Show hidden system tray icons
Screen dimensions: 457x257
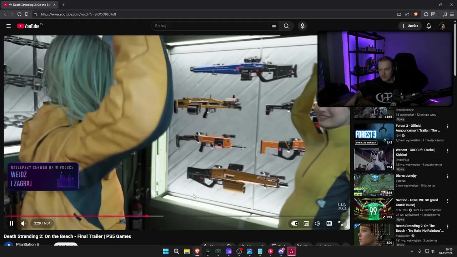pos(412,251)
